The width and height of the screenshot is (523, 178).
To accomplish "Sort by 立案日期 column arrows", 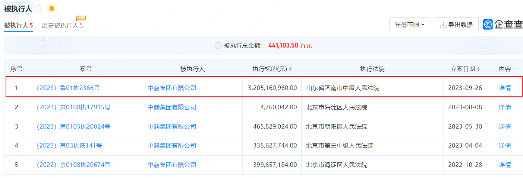I will click(x=478, y=69).
